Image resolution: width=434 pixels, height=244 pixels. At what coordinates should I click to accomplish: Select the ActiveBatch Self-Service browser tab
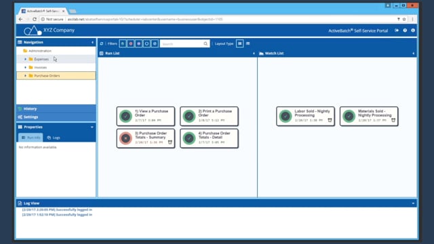coord(43,11)
